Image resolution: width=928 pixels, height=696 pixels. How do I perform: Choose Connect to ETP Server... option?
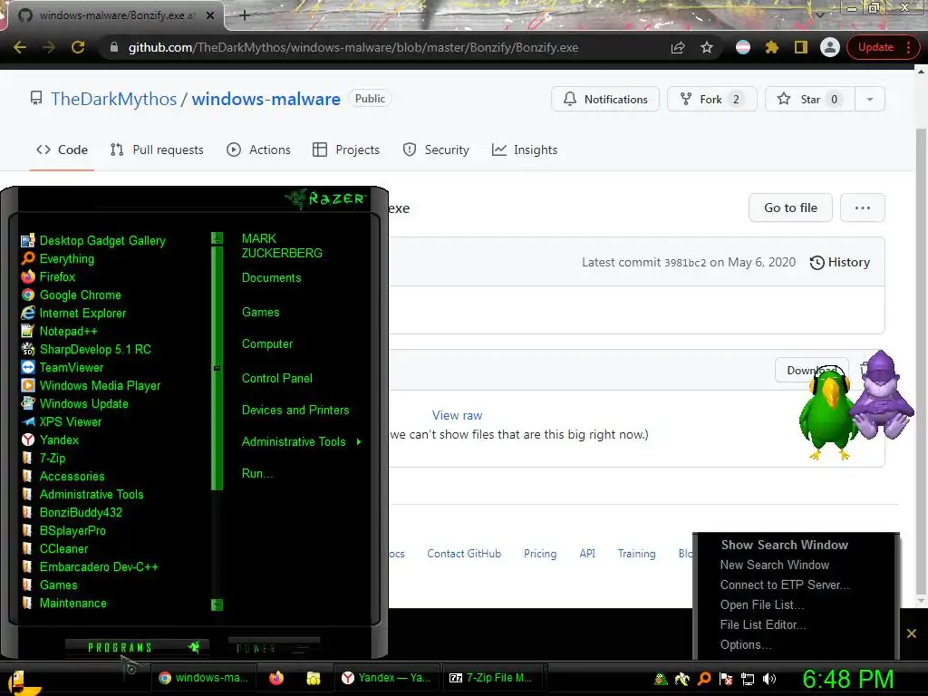tap(785, 585)
